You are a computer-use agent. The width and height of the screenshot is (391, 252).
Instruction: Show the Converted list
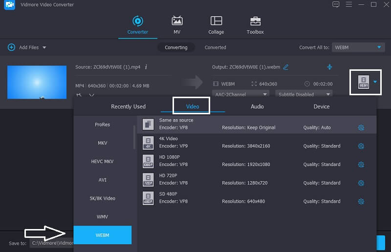pos(215,47)
